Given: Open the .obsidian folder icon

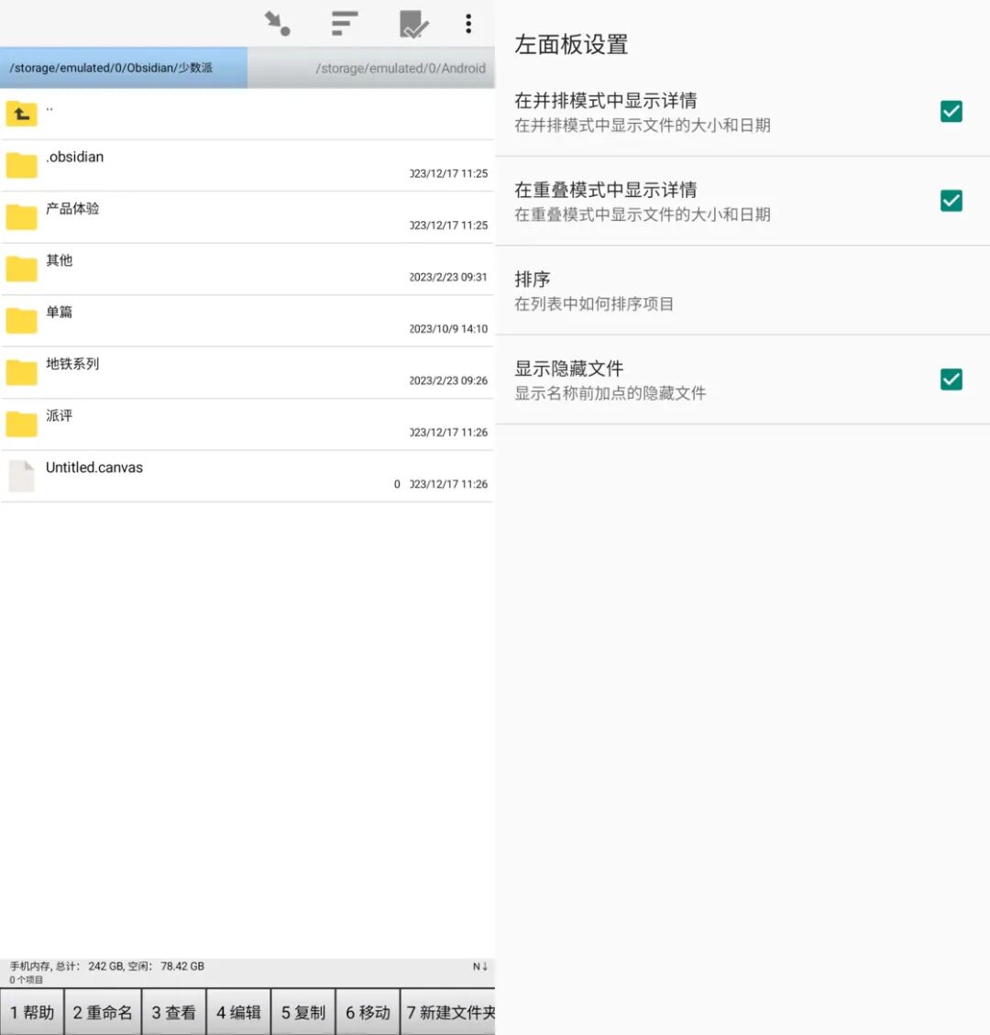Looking at the screenshot, I should (x=22, y=165).
